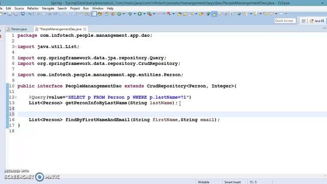Open the Help menu

click(x=110, y=9)
